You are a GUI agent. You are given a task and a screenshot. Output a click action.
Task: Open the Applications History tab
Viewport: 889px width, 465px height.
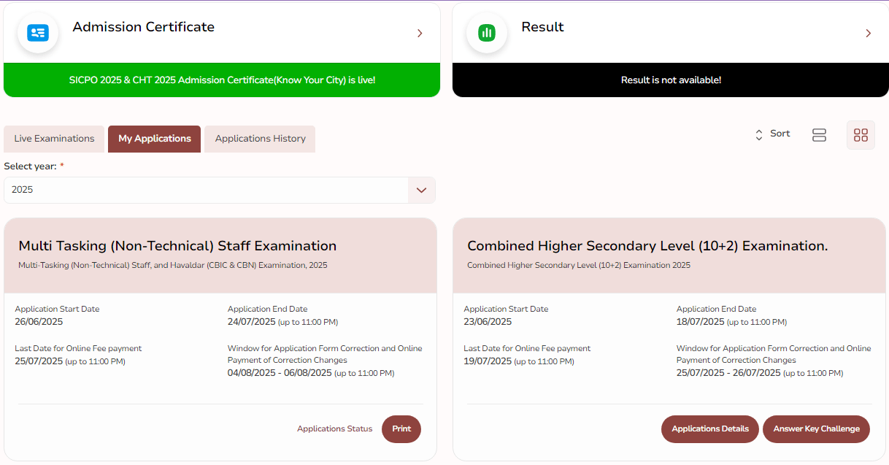[x=259, y=139]
